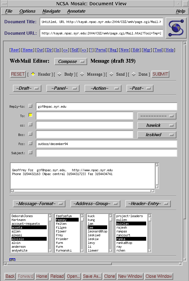Open the -Action- dropdown
The height and width of the screenshot is (281, 189).
click(103, 88)
